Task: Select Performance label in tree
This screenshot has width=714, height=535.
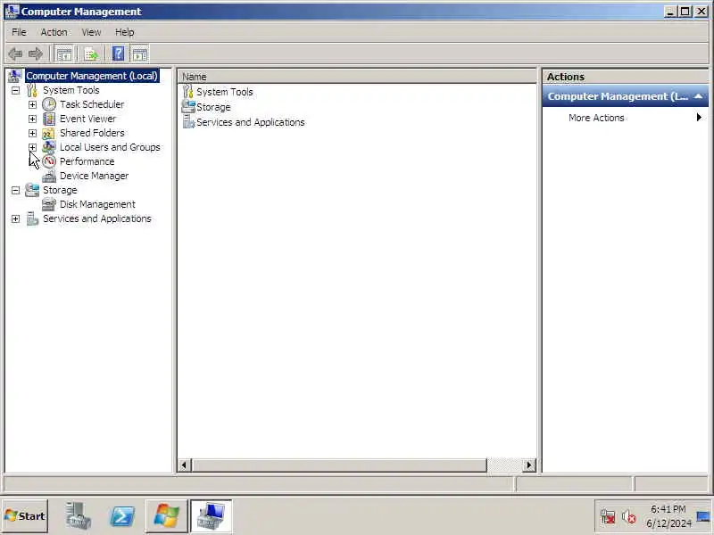Action: click(87, 161)
